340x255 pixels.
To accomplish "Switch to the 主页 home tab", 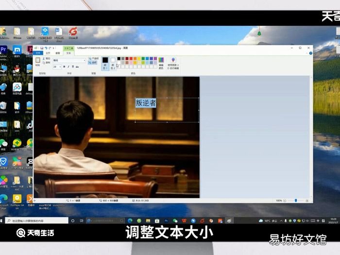I will (48, 53).
